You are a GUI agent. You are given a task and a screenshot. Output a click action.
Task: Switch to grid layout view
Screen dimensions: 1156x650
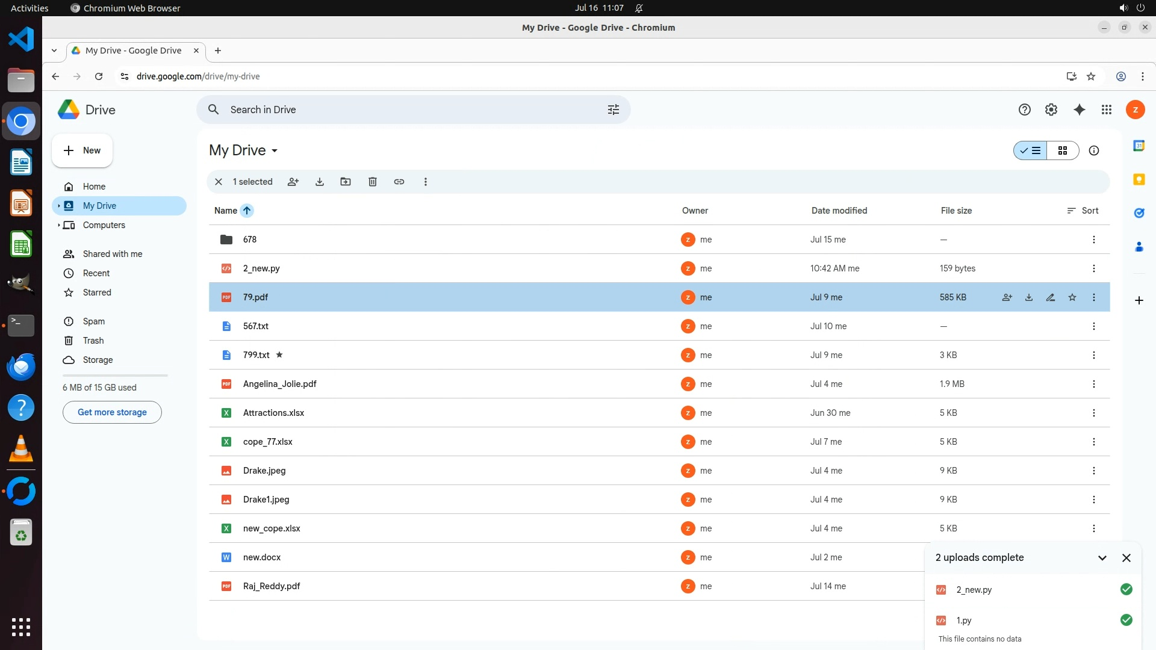pos(1063,150)
